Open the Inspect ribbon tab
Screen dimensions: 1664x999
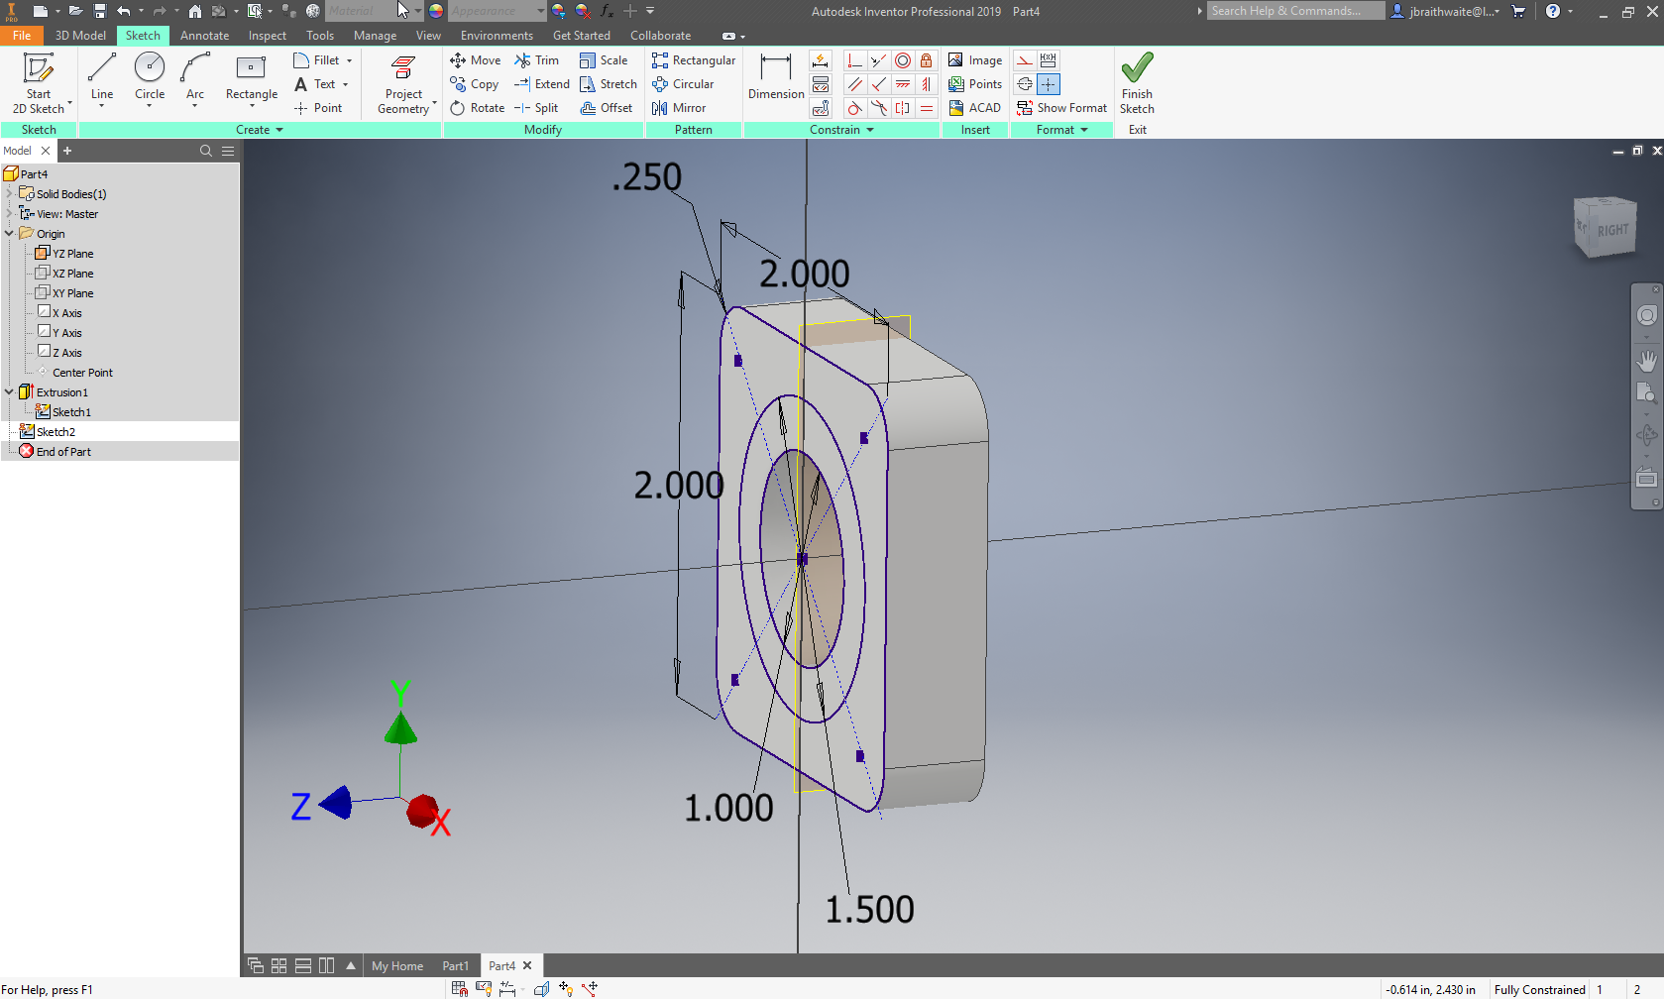pos(268,36)
